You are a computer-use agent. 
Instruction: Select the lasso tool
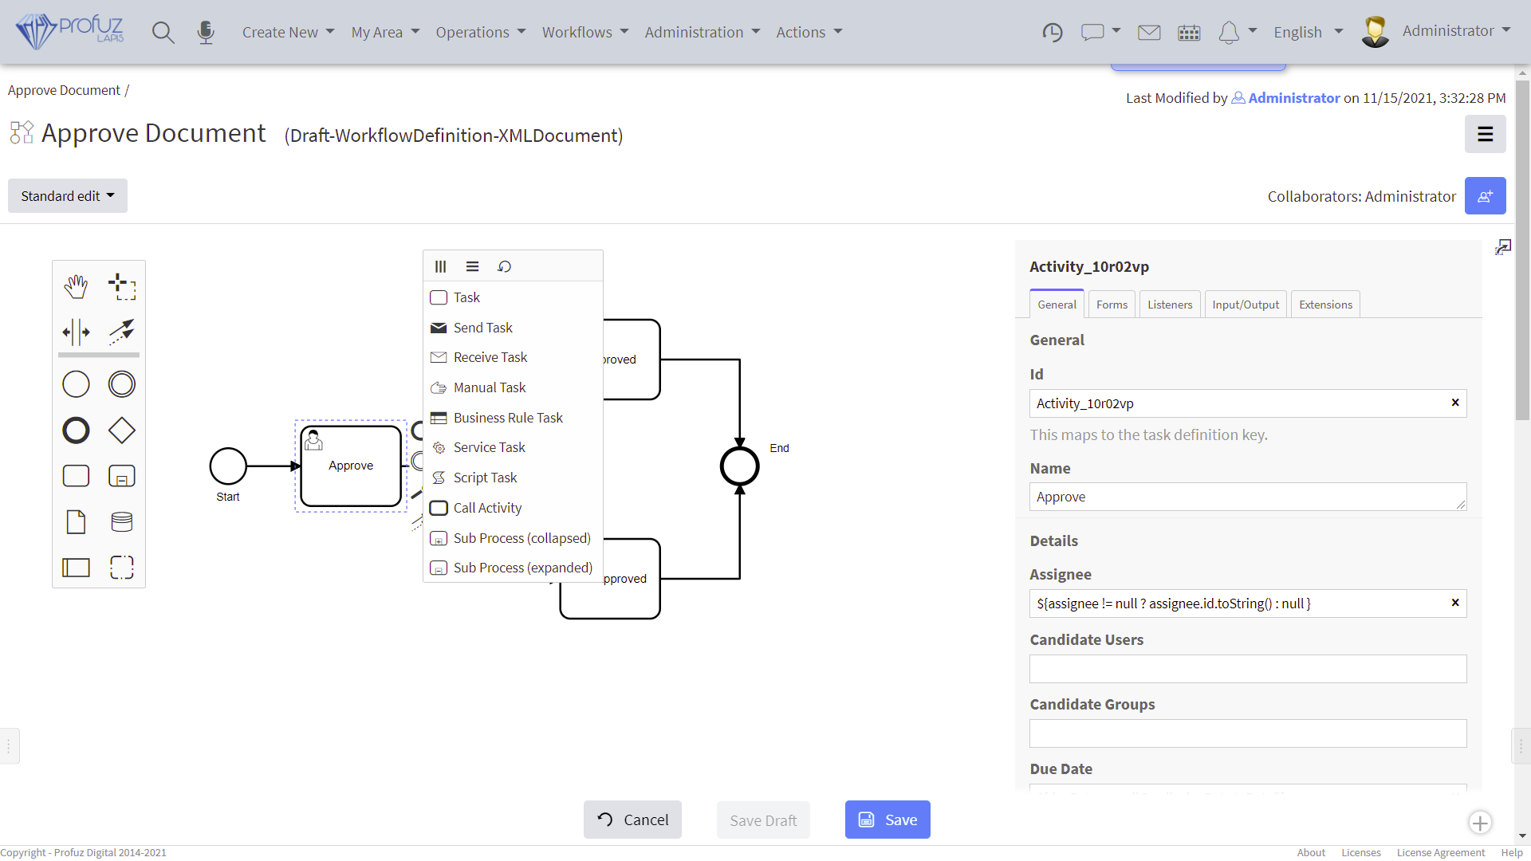click(x=122, y=287)
